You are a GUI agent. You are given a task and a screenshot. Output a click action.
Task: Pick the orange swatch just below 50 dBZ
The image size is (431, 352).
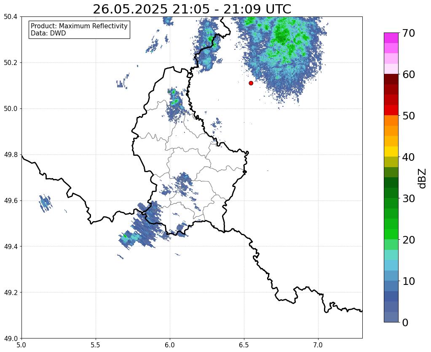click(391, 121)
